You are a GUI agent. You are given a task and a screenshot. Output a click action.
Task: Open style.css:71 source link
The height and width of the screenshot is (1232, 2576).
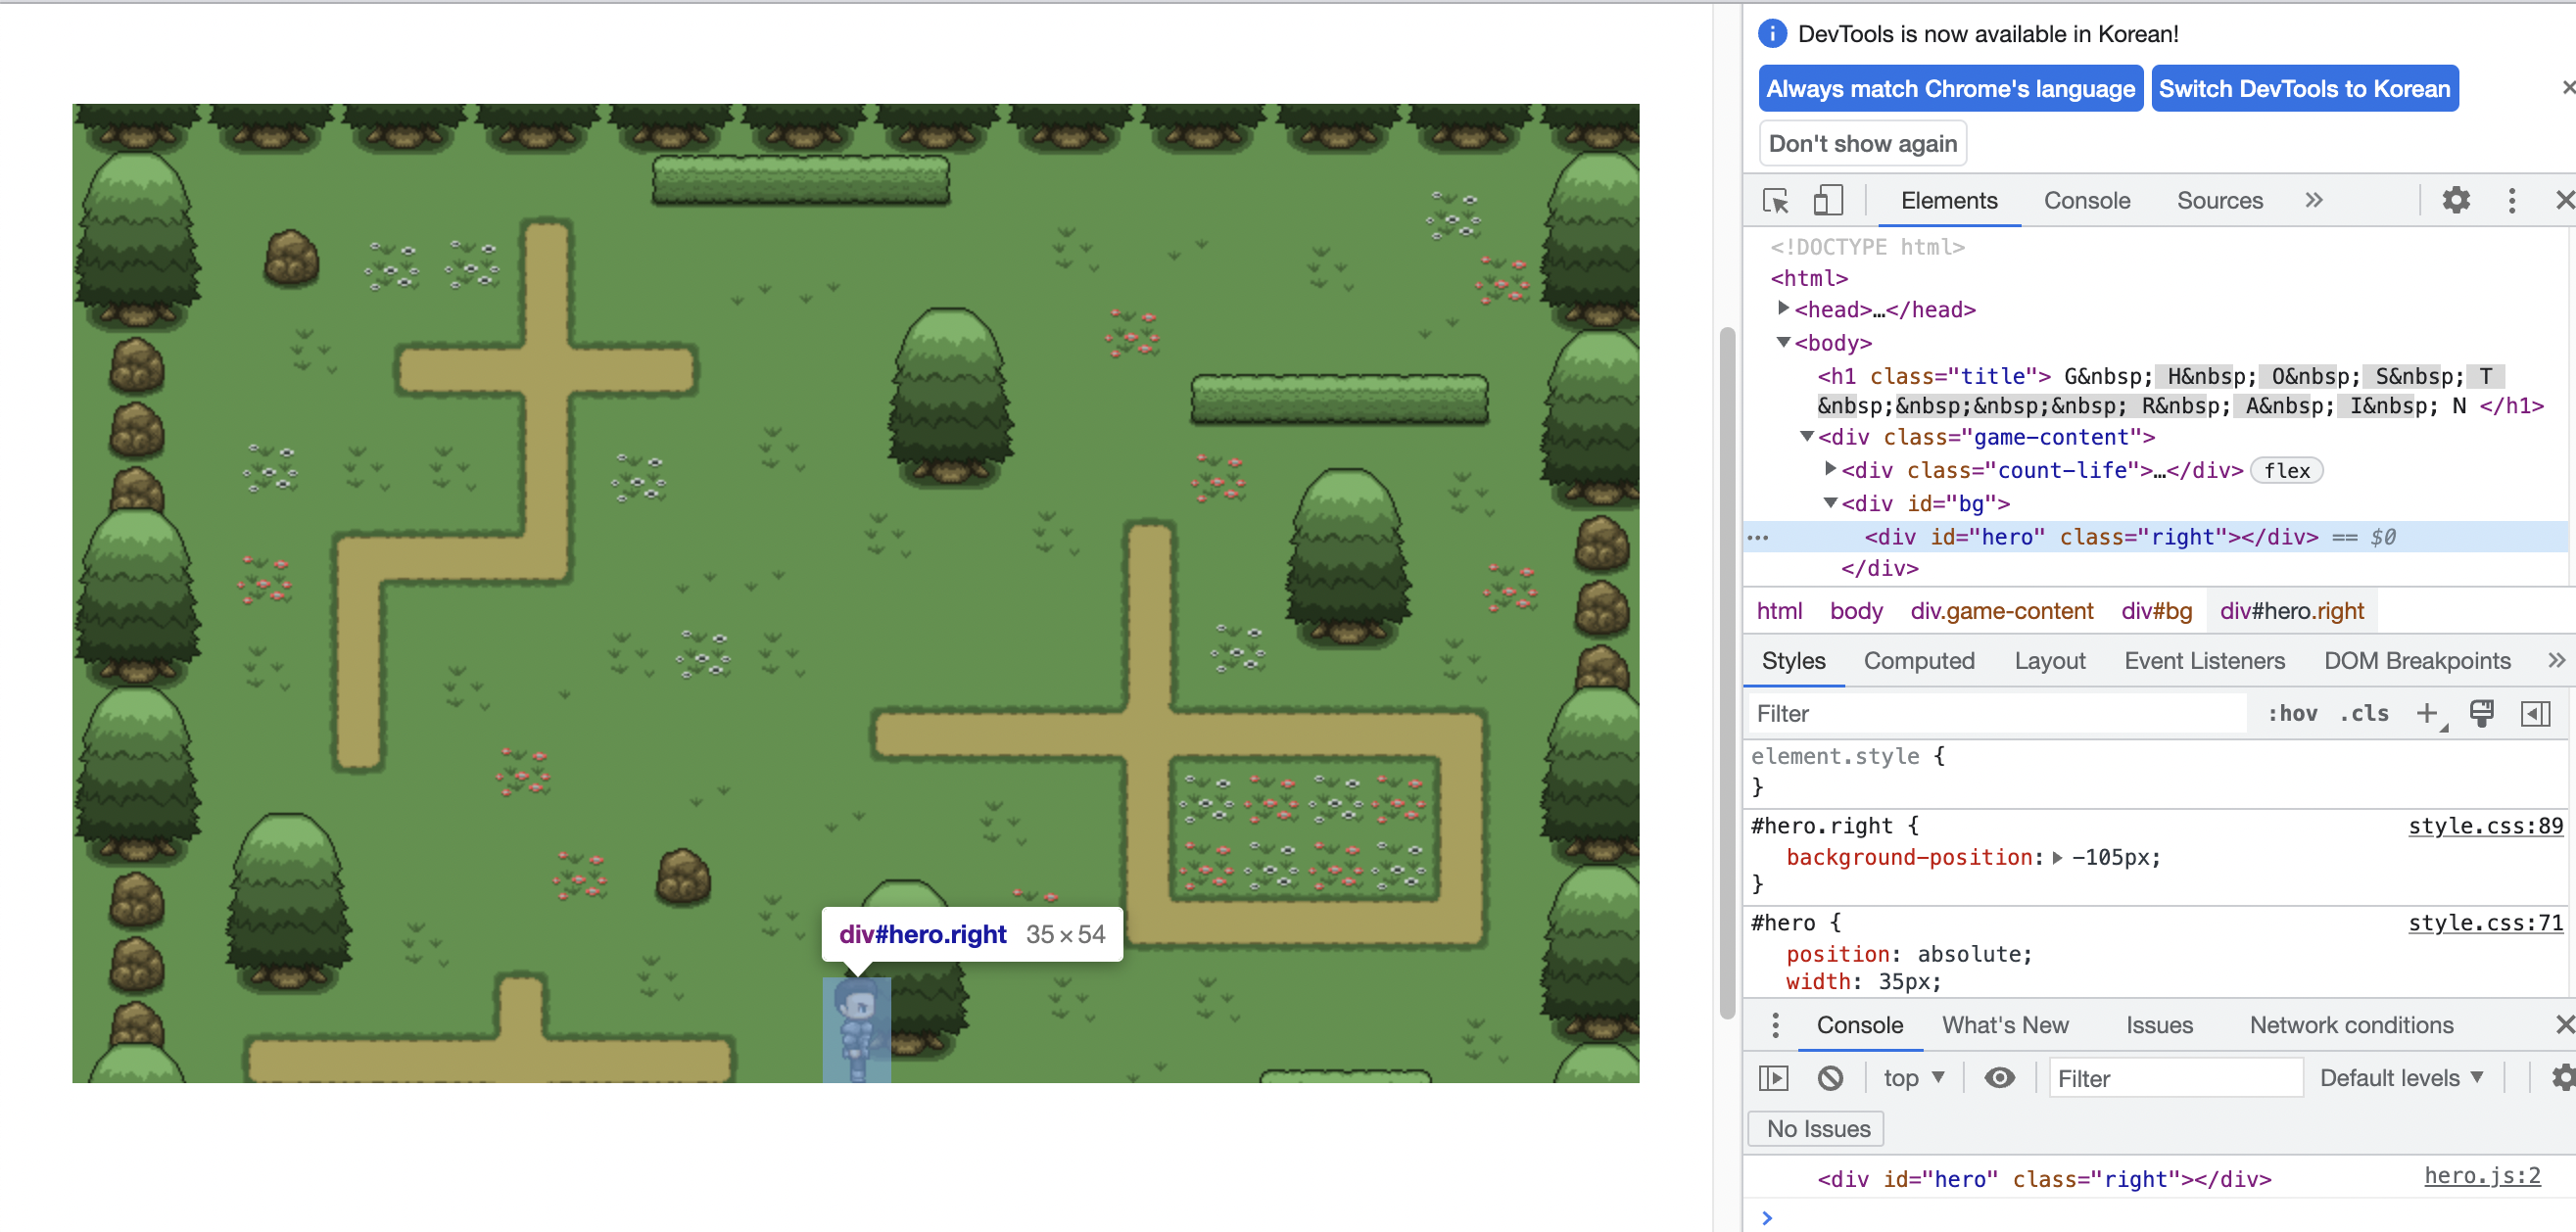(x=2485, y=923)
